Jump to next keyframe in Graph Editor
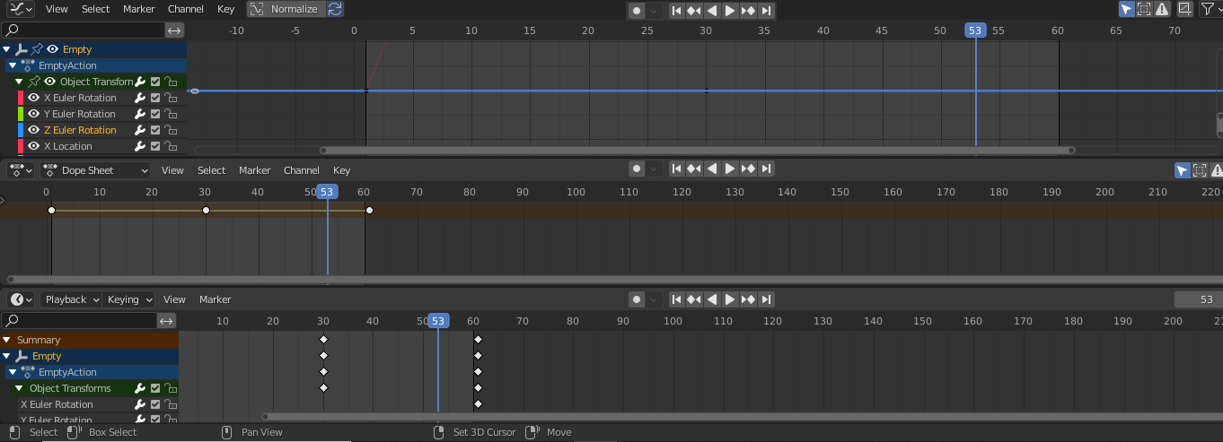The image size is (1223, 442). click(x=748, y=11)
